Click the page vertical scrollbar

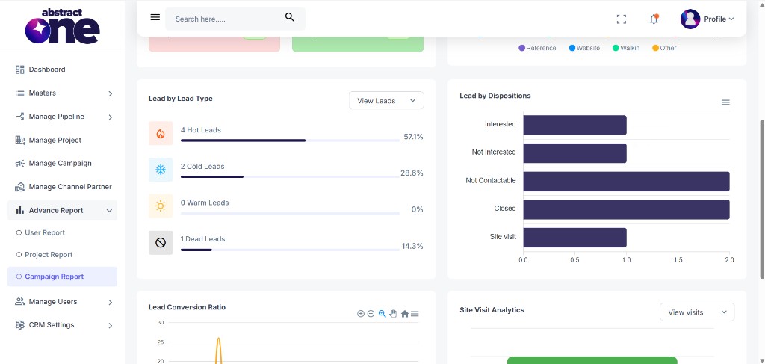762,197
